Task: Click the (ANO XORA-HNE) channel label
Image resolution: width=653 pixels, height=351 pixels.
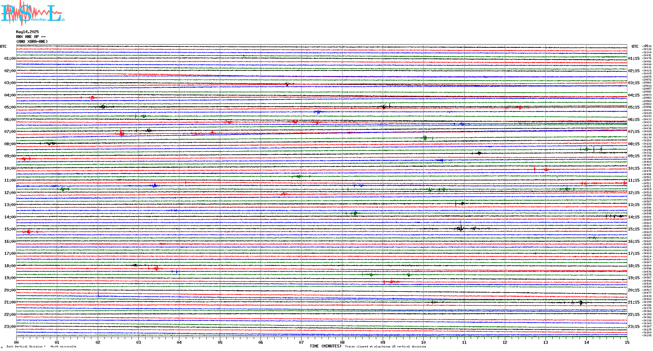Action: 32,42
